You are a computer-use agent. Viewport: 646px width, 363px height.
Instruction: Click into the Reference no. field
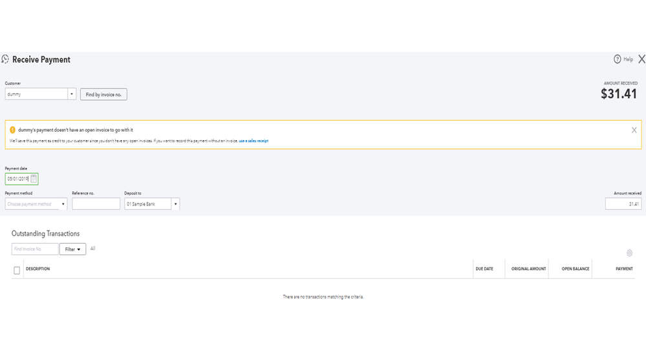click(96, 204)
